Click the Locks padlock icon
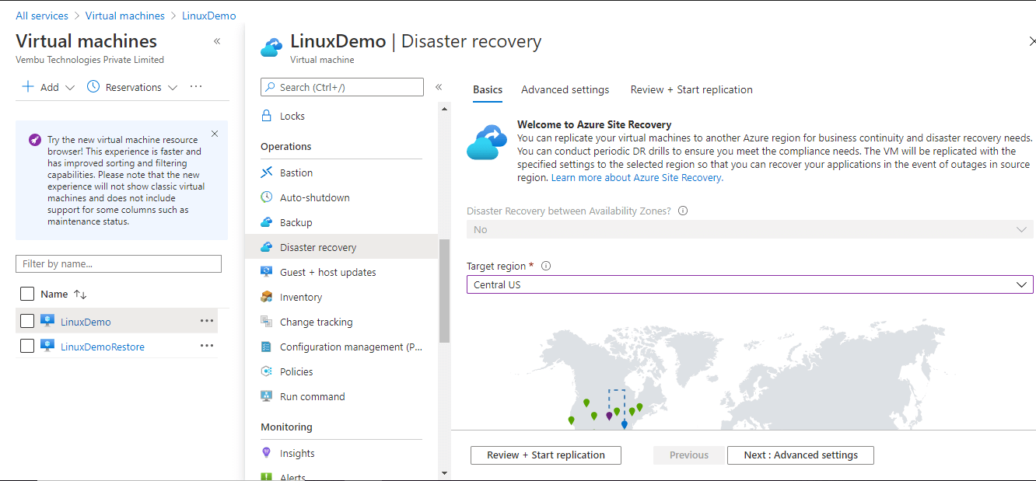 click(266, 116)
